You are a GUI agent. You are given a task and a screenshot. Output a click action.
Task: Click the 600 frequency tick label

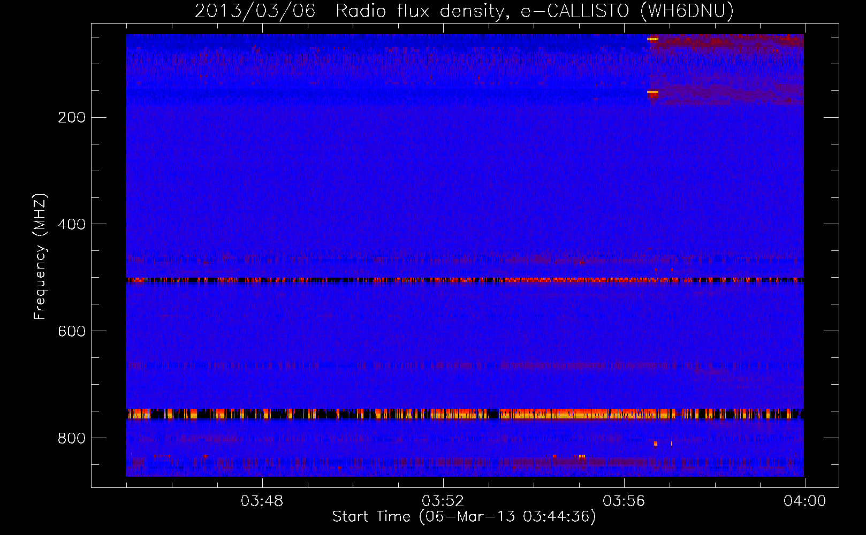tap(72, 331)
